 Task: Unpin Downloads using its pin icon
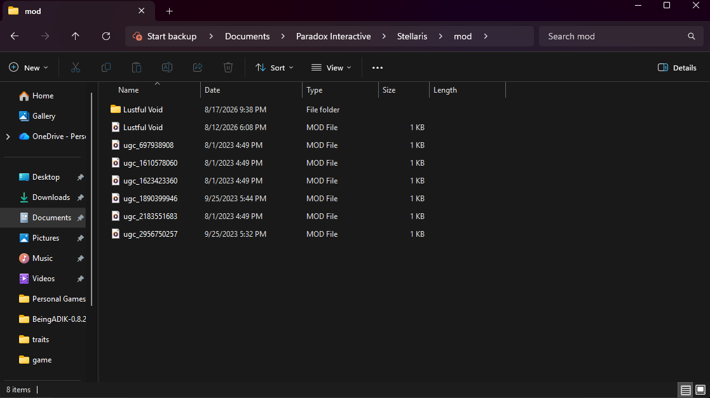tap(81, 197)
